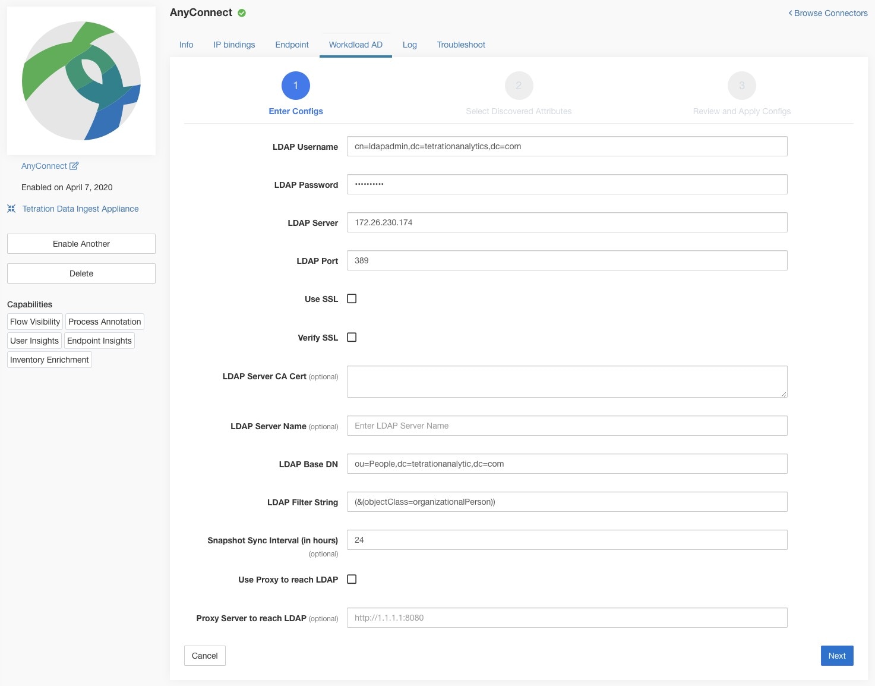
Task: Click the LDAP Base DN field
Action: pos(567,464)
